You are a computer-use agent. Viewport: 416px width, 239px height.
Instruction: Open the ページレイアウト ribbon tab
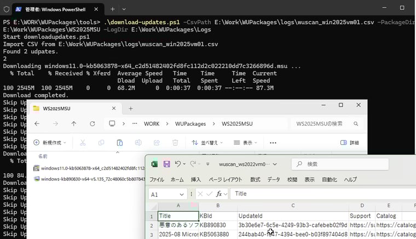click(x=226, y=179)
